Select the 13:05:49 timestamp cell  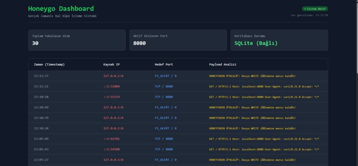41,139
